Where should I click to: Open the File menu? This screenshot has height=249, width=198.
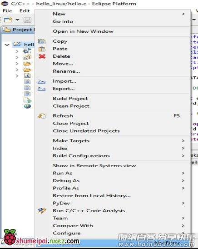coord(7,11)
